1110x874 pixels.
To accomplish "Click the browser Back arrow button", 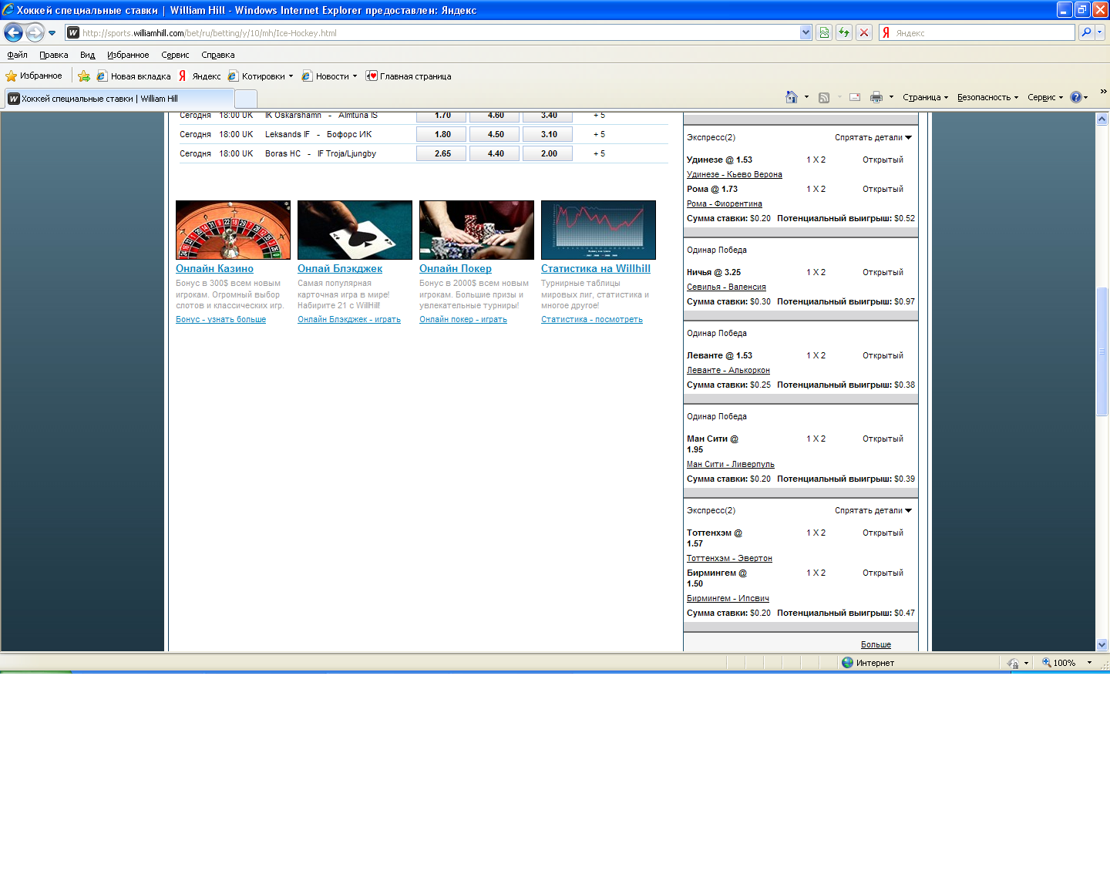I will 13,32.
